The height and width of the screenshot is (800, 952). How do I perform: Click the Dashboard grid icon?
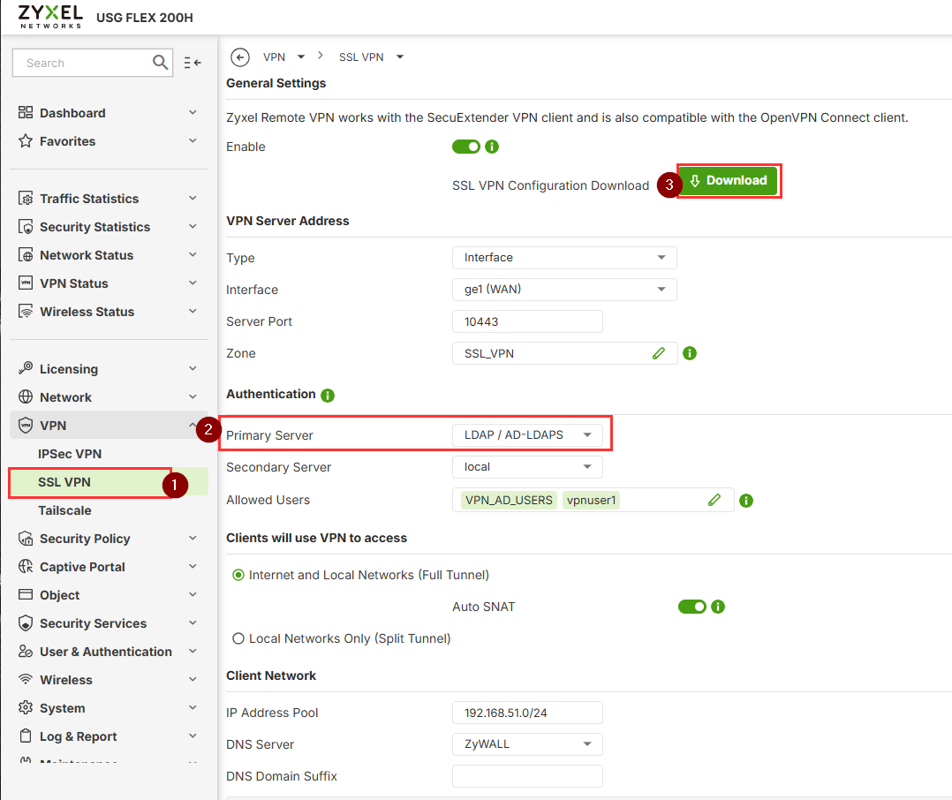click(x=26, y=113)
